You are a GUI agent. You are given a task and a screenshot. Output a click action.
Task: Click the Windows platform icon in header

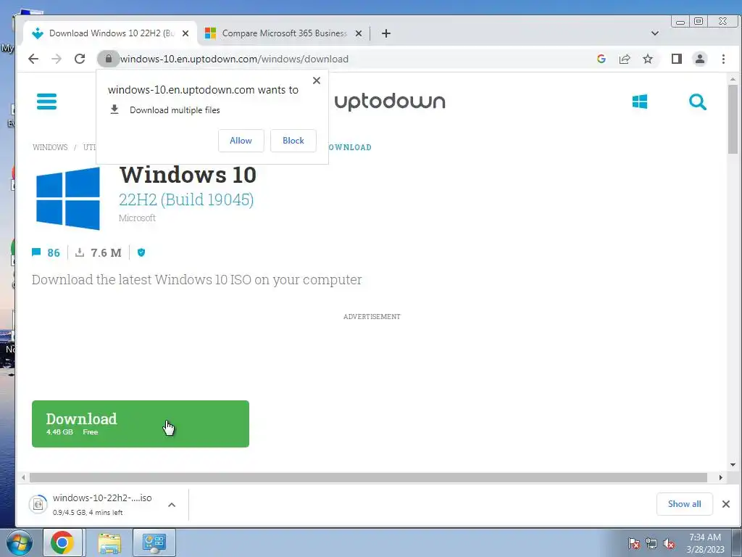640,102
